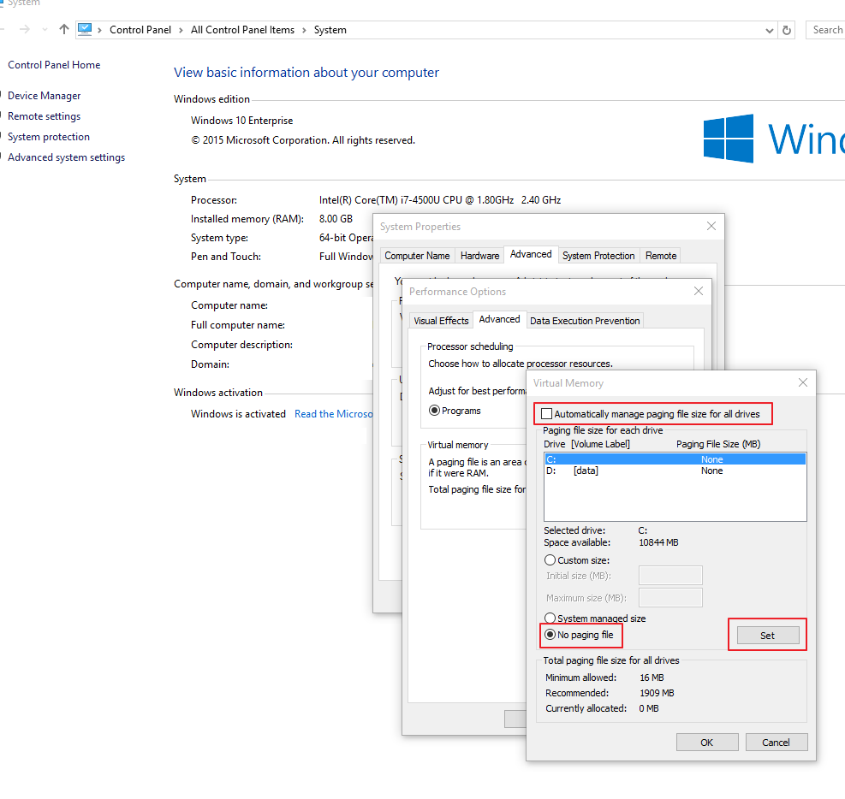Select drive D: [data] in the list
The image size is (845, 799).
[x=599, y=471]
